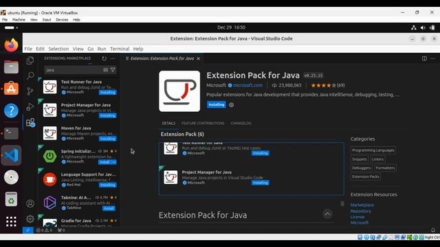The image size is (440, 247).
Task: Select the Programming Languages category
Action: [373, 150]
